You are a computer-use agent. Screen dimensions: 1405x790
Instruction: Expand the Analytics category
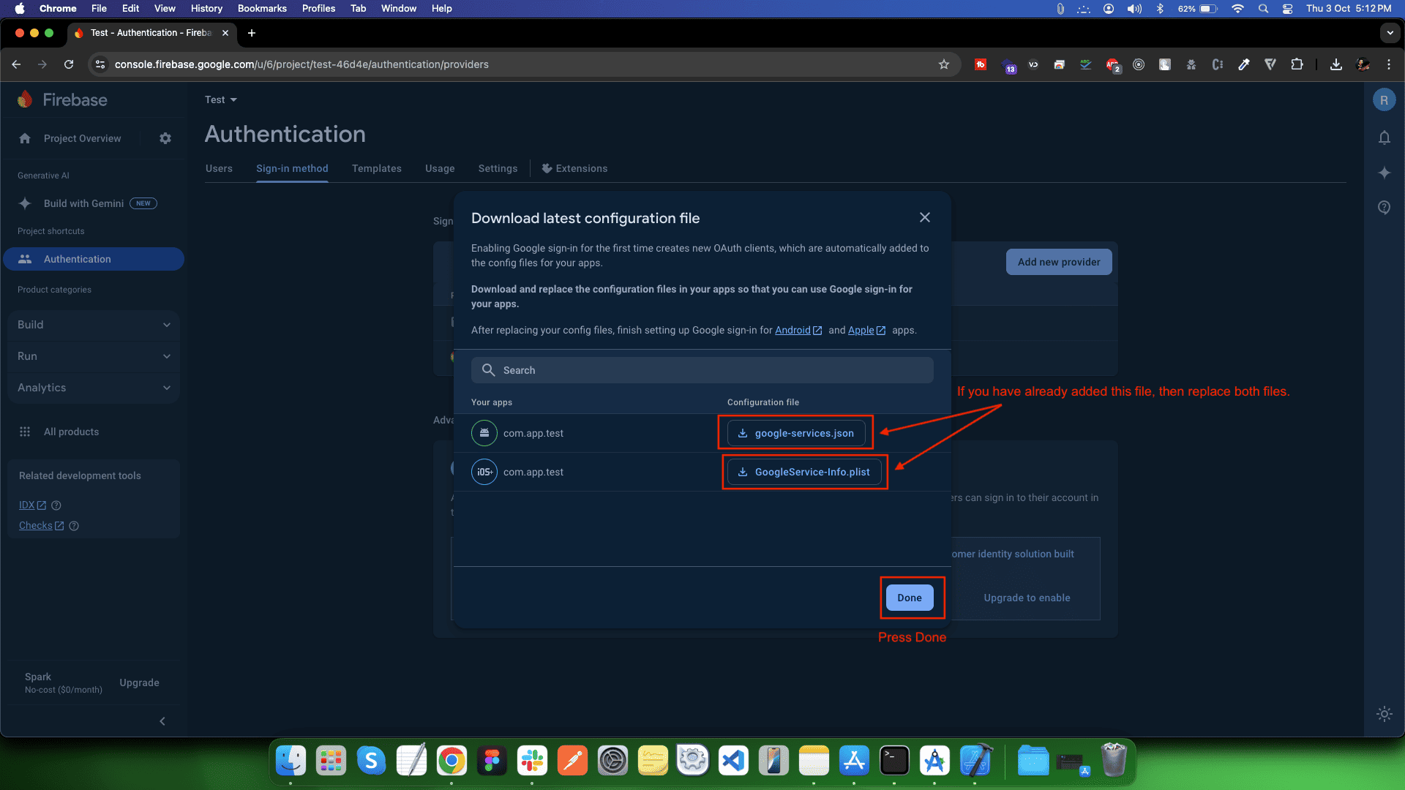94,388
